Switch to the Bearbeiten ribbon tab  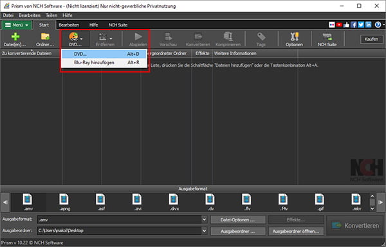click(x=69, y=25)
